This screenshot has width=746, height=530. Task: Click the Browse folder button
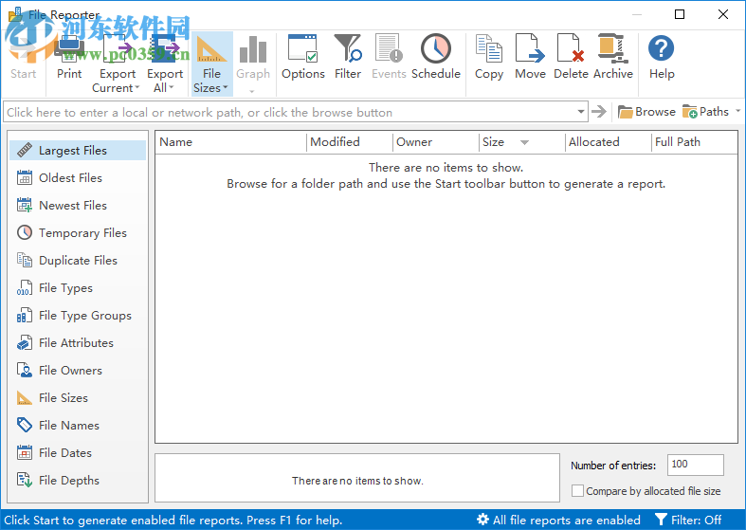click(646, 112)
